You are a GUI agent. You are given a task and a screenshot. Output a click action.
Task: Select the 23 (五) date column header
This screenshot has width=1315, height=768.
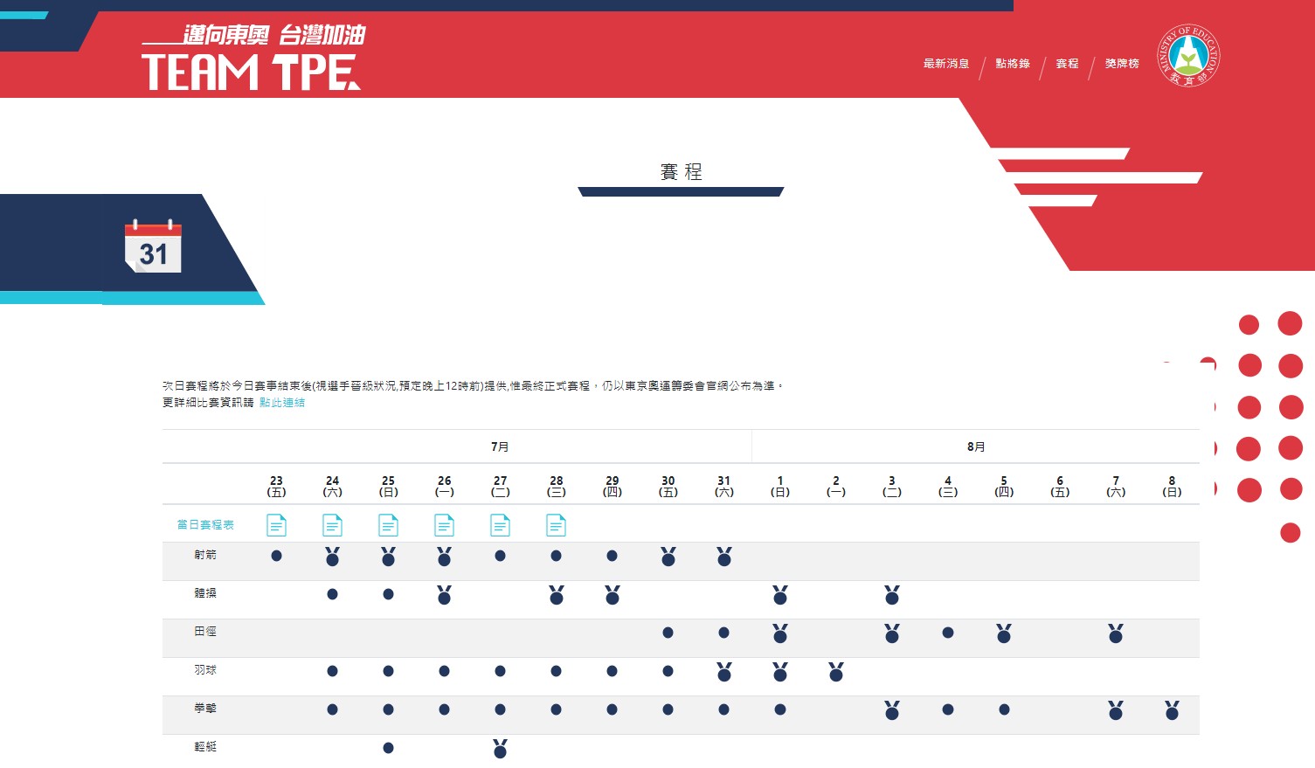coord(276,487)
